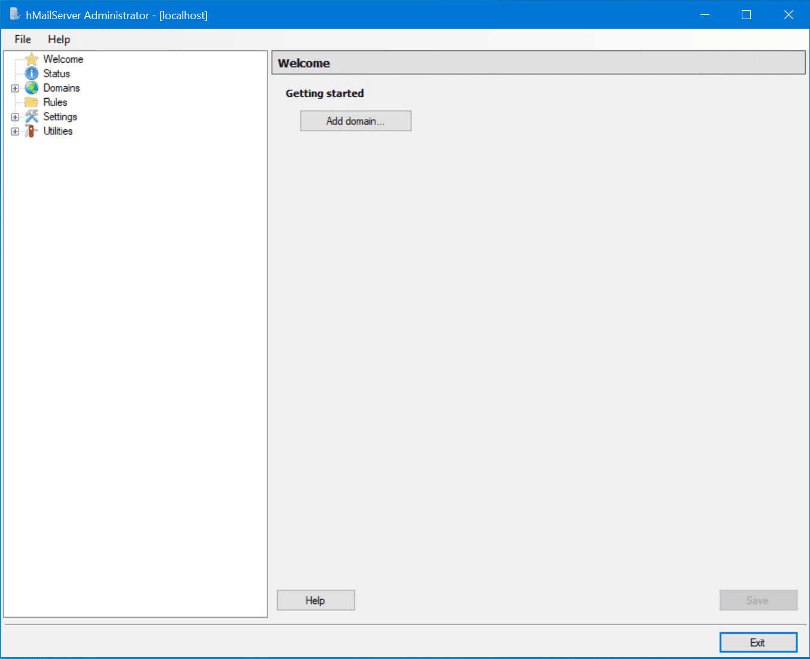Expand the Settings tree node
The image size is (810, 659).
[x=15, y=116]
